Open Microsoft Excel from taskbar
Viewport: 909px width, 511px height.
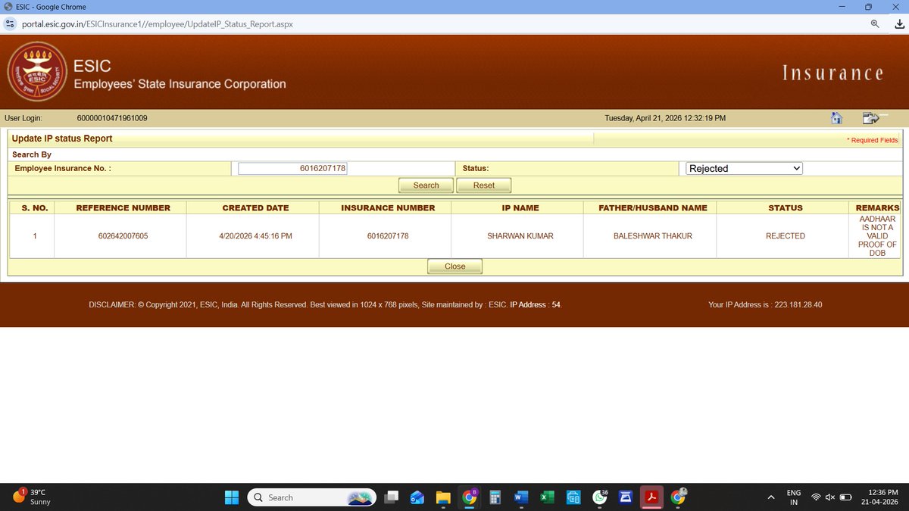pyautogui.click(x=546, y=497)
